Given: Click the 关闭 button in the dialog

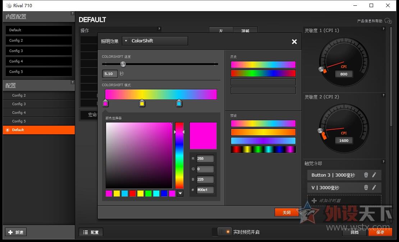Looking at the screenshot, I should click(287, 213).
